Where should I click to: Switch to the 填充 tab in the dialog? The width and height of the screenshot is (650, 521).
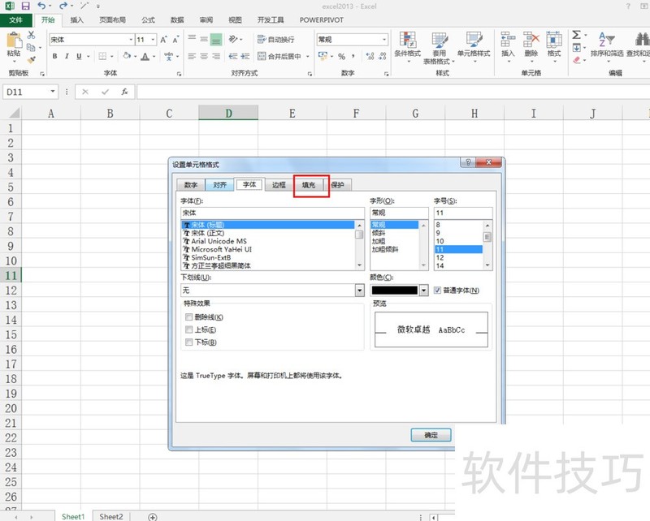pos(309,184)
